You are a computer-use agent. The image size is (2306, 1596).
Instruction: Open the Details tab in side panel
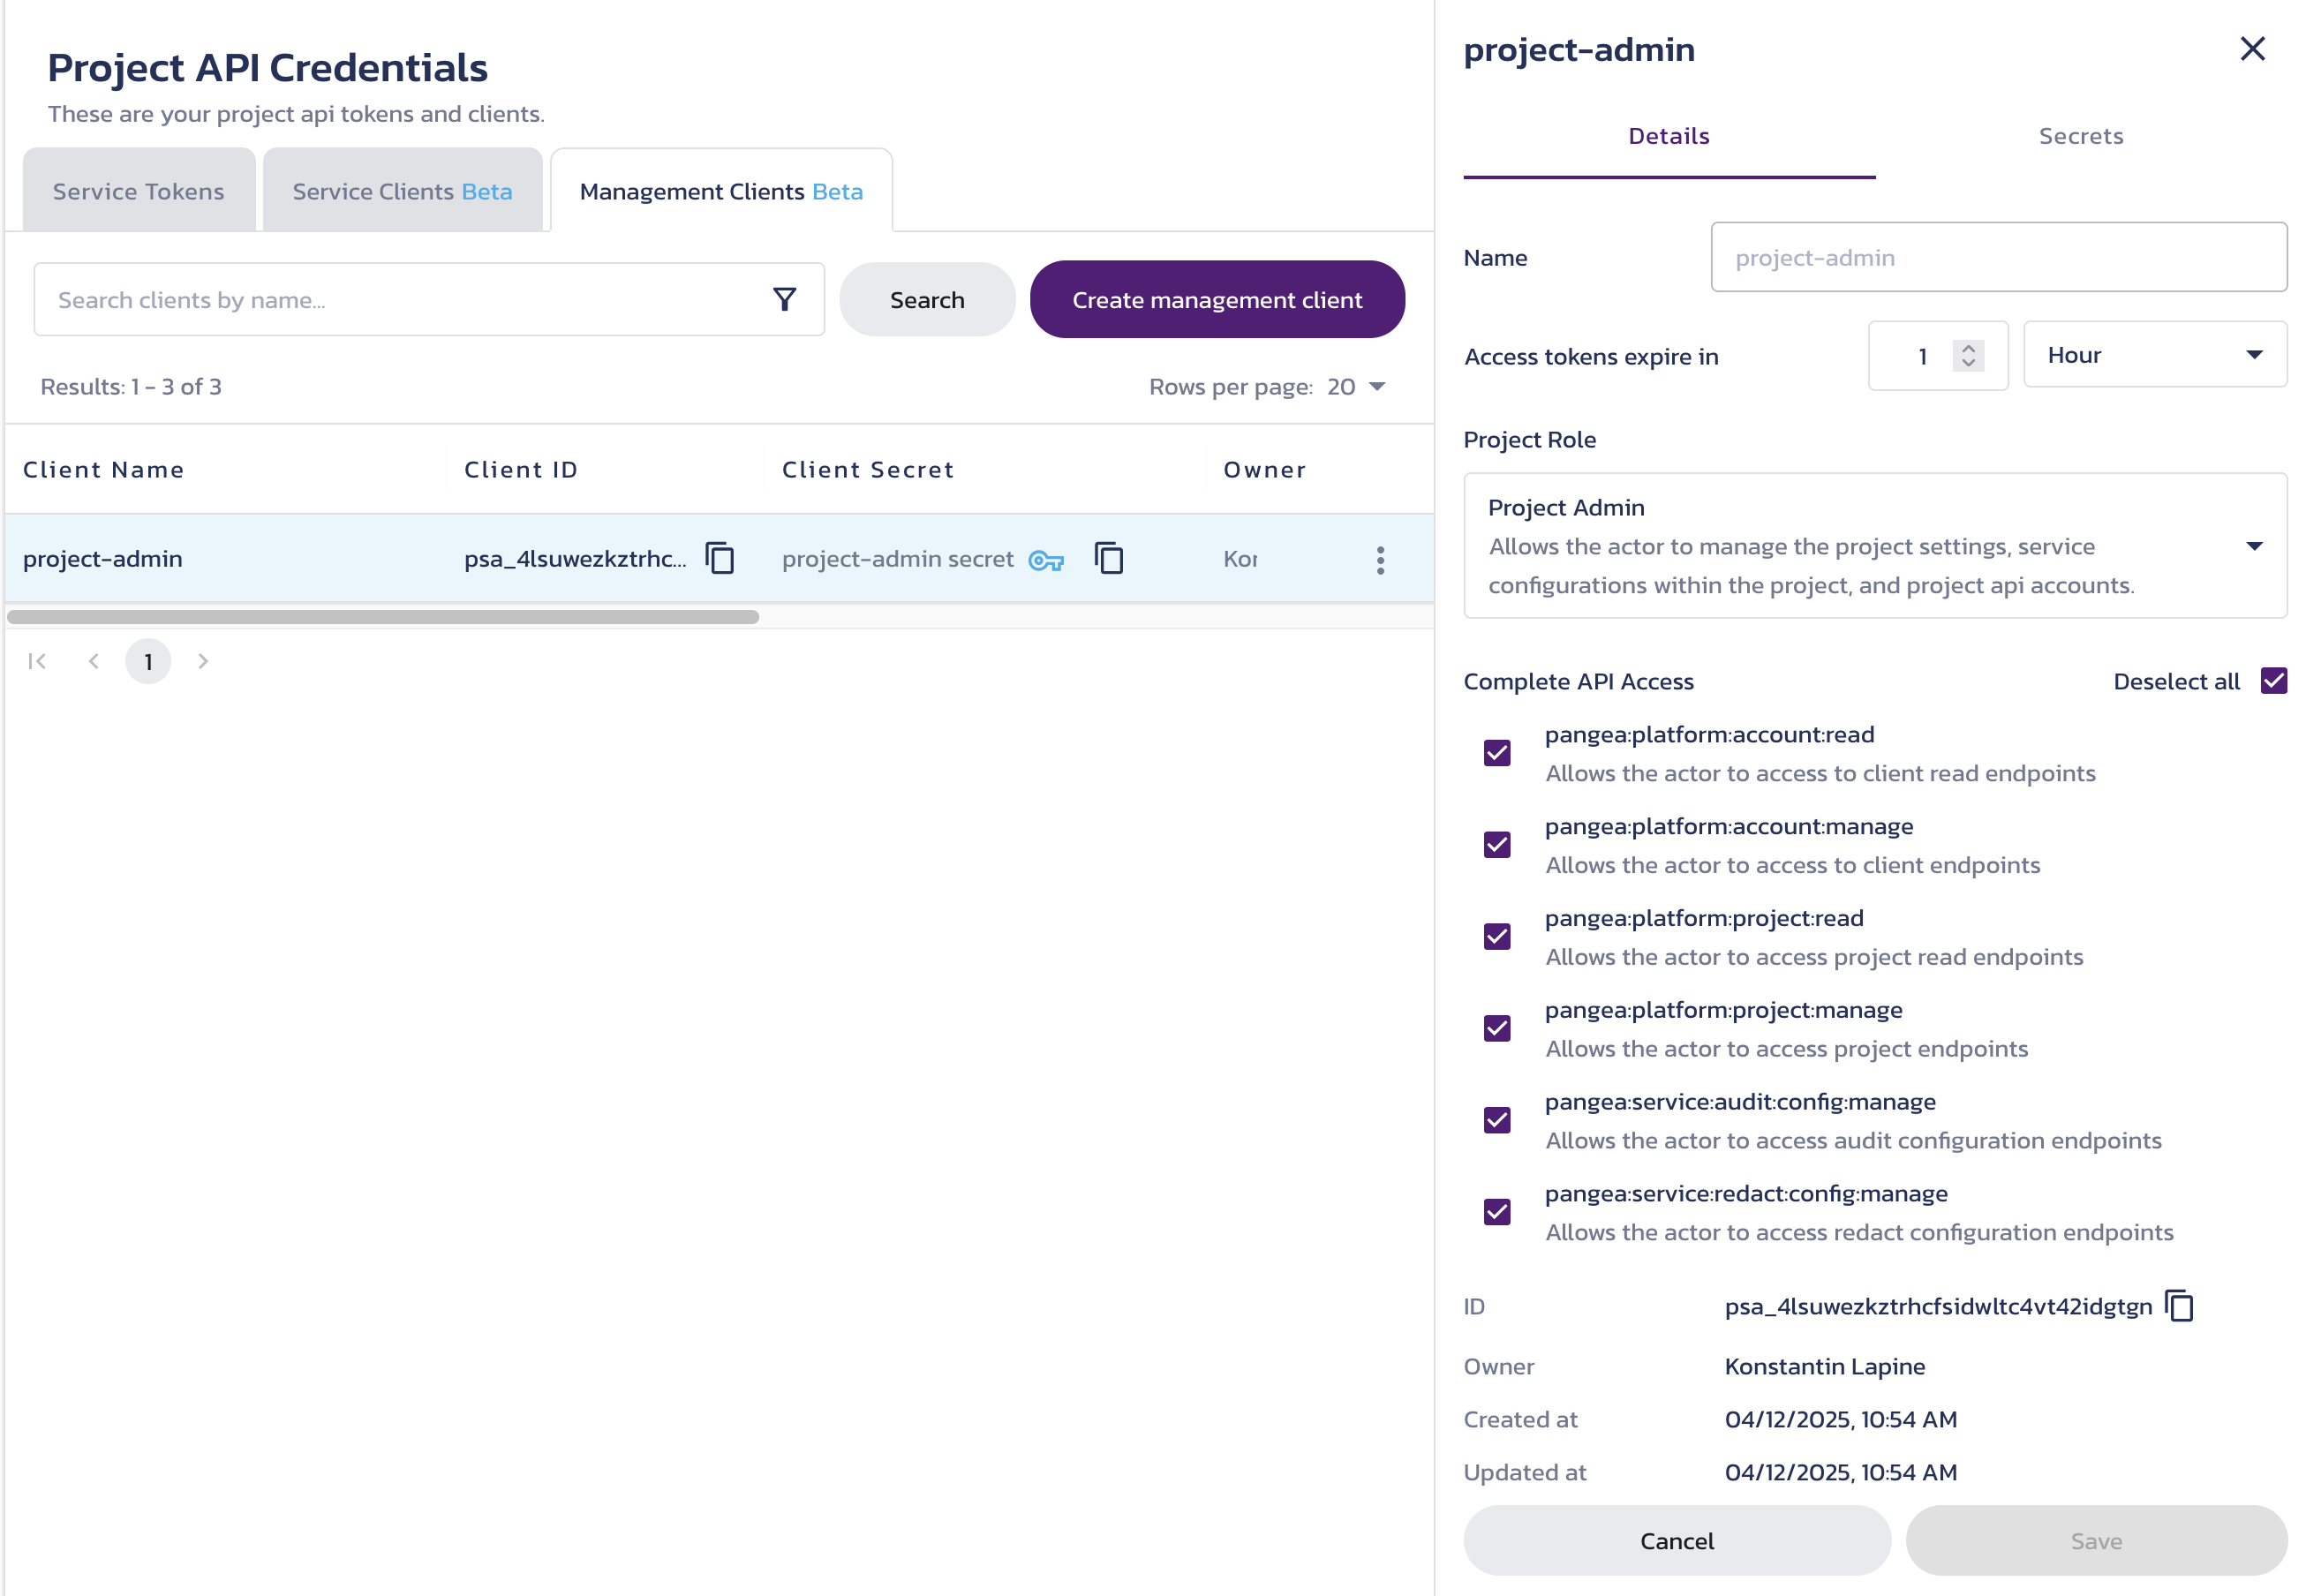pyautogui.click(x=1669, y=136)
